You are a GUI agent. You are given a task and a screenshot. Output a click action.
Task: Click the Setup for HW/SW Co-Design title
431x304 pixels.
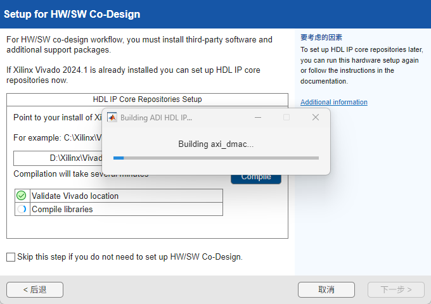point(72,15)
